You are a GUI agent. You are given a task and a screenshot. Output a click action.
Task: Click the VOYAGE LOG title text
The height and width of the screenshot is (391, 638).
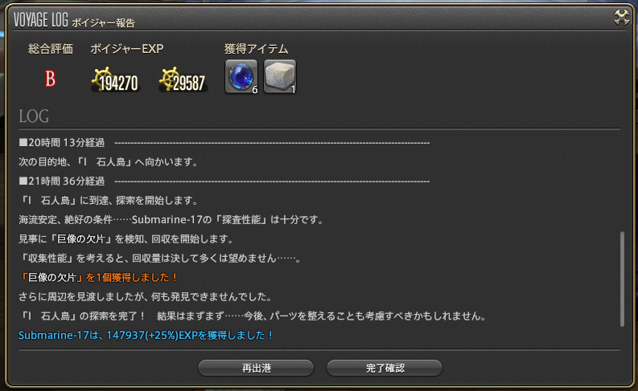41,19
